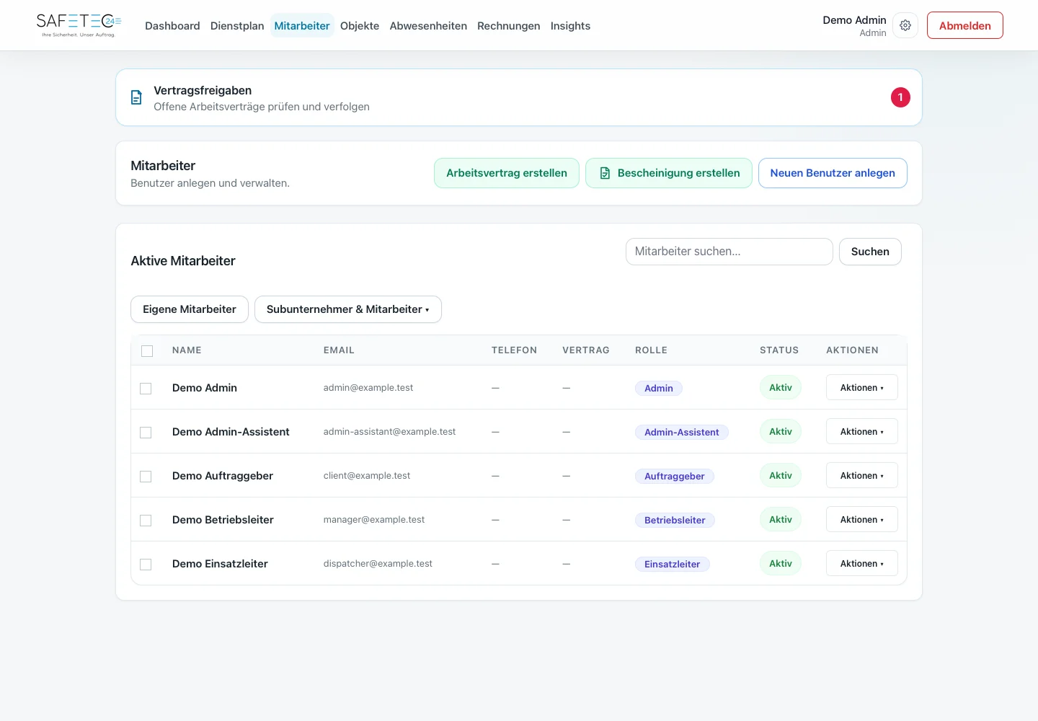Click the red notification badge showing 1

tap(900, 97)
